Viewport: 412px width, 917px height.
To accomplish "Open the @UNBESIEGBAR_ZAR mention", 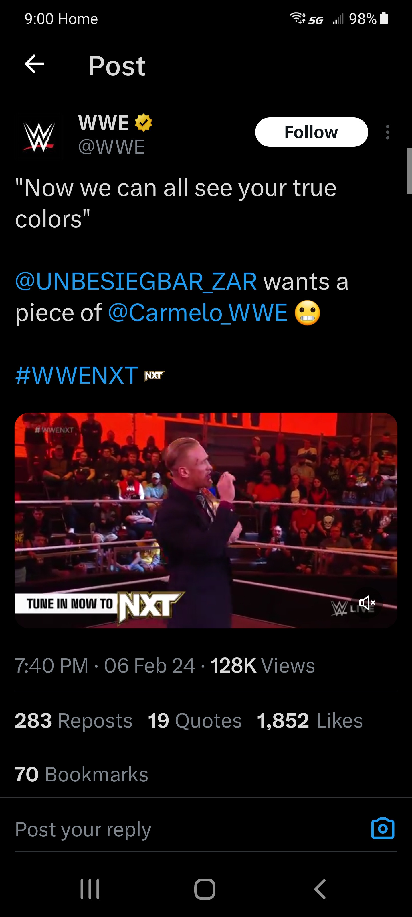I will click(136, 281).
